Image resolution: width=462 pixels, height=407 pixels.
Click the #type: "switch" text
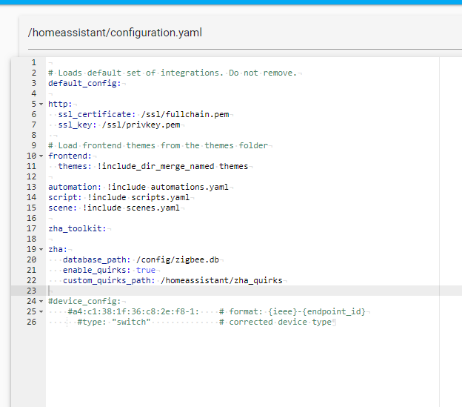(114, 322)
